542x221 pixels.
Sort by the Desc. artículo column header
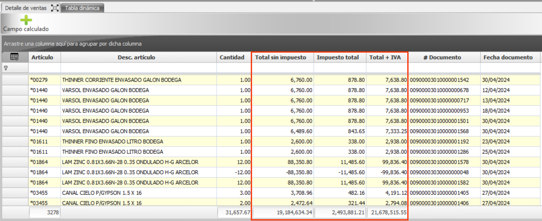tap(136, 57)
